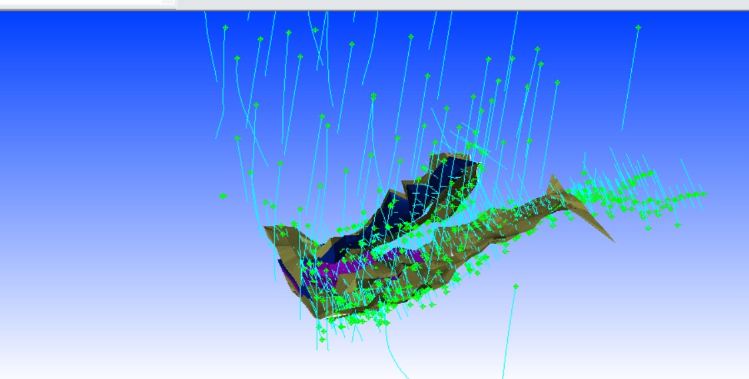
Task: Click the white panel fragment at top left
Action: pos(80,2)
